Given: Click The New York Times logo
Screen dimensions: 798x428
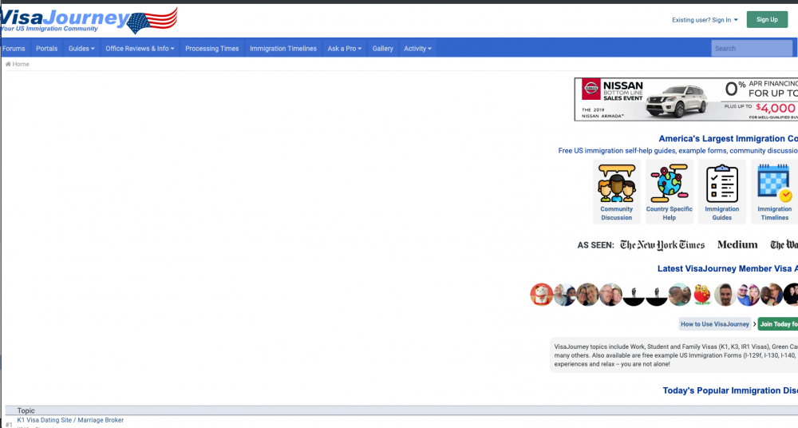Looking at the screenshot, I should 662,245.
